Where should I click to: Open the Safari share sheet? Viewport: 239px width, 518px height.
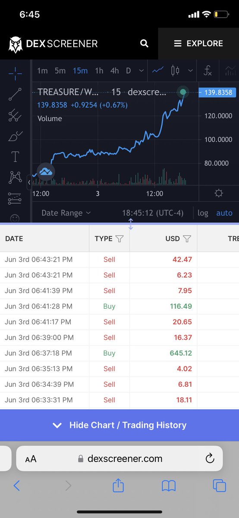(118, 485)
